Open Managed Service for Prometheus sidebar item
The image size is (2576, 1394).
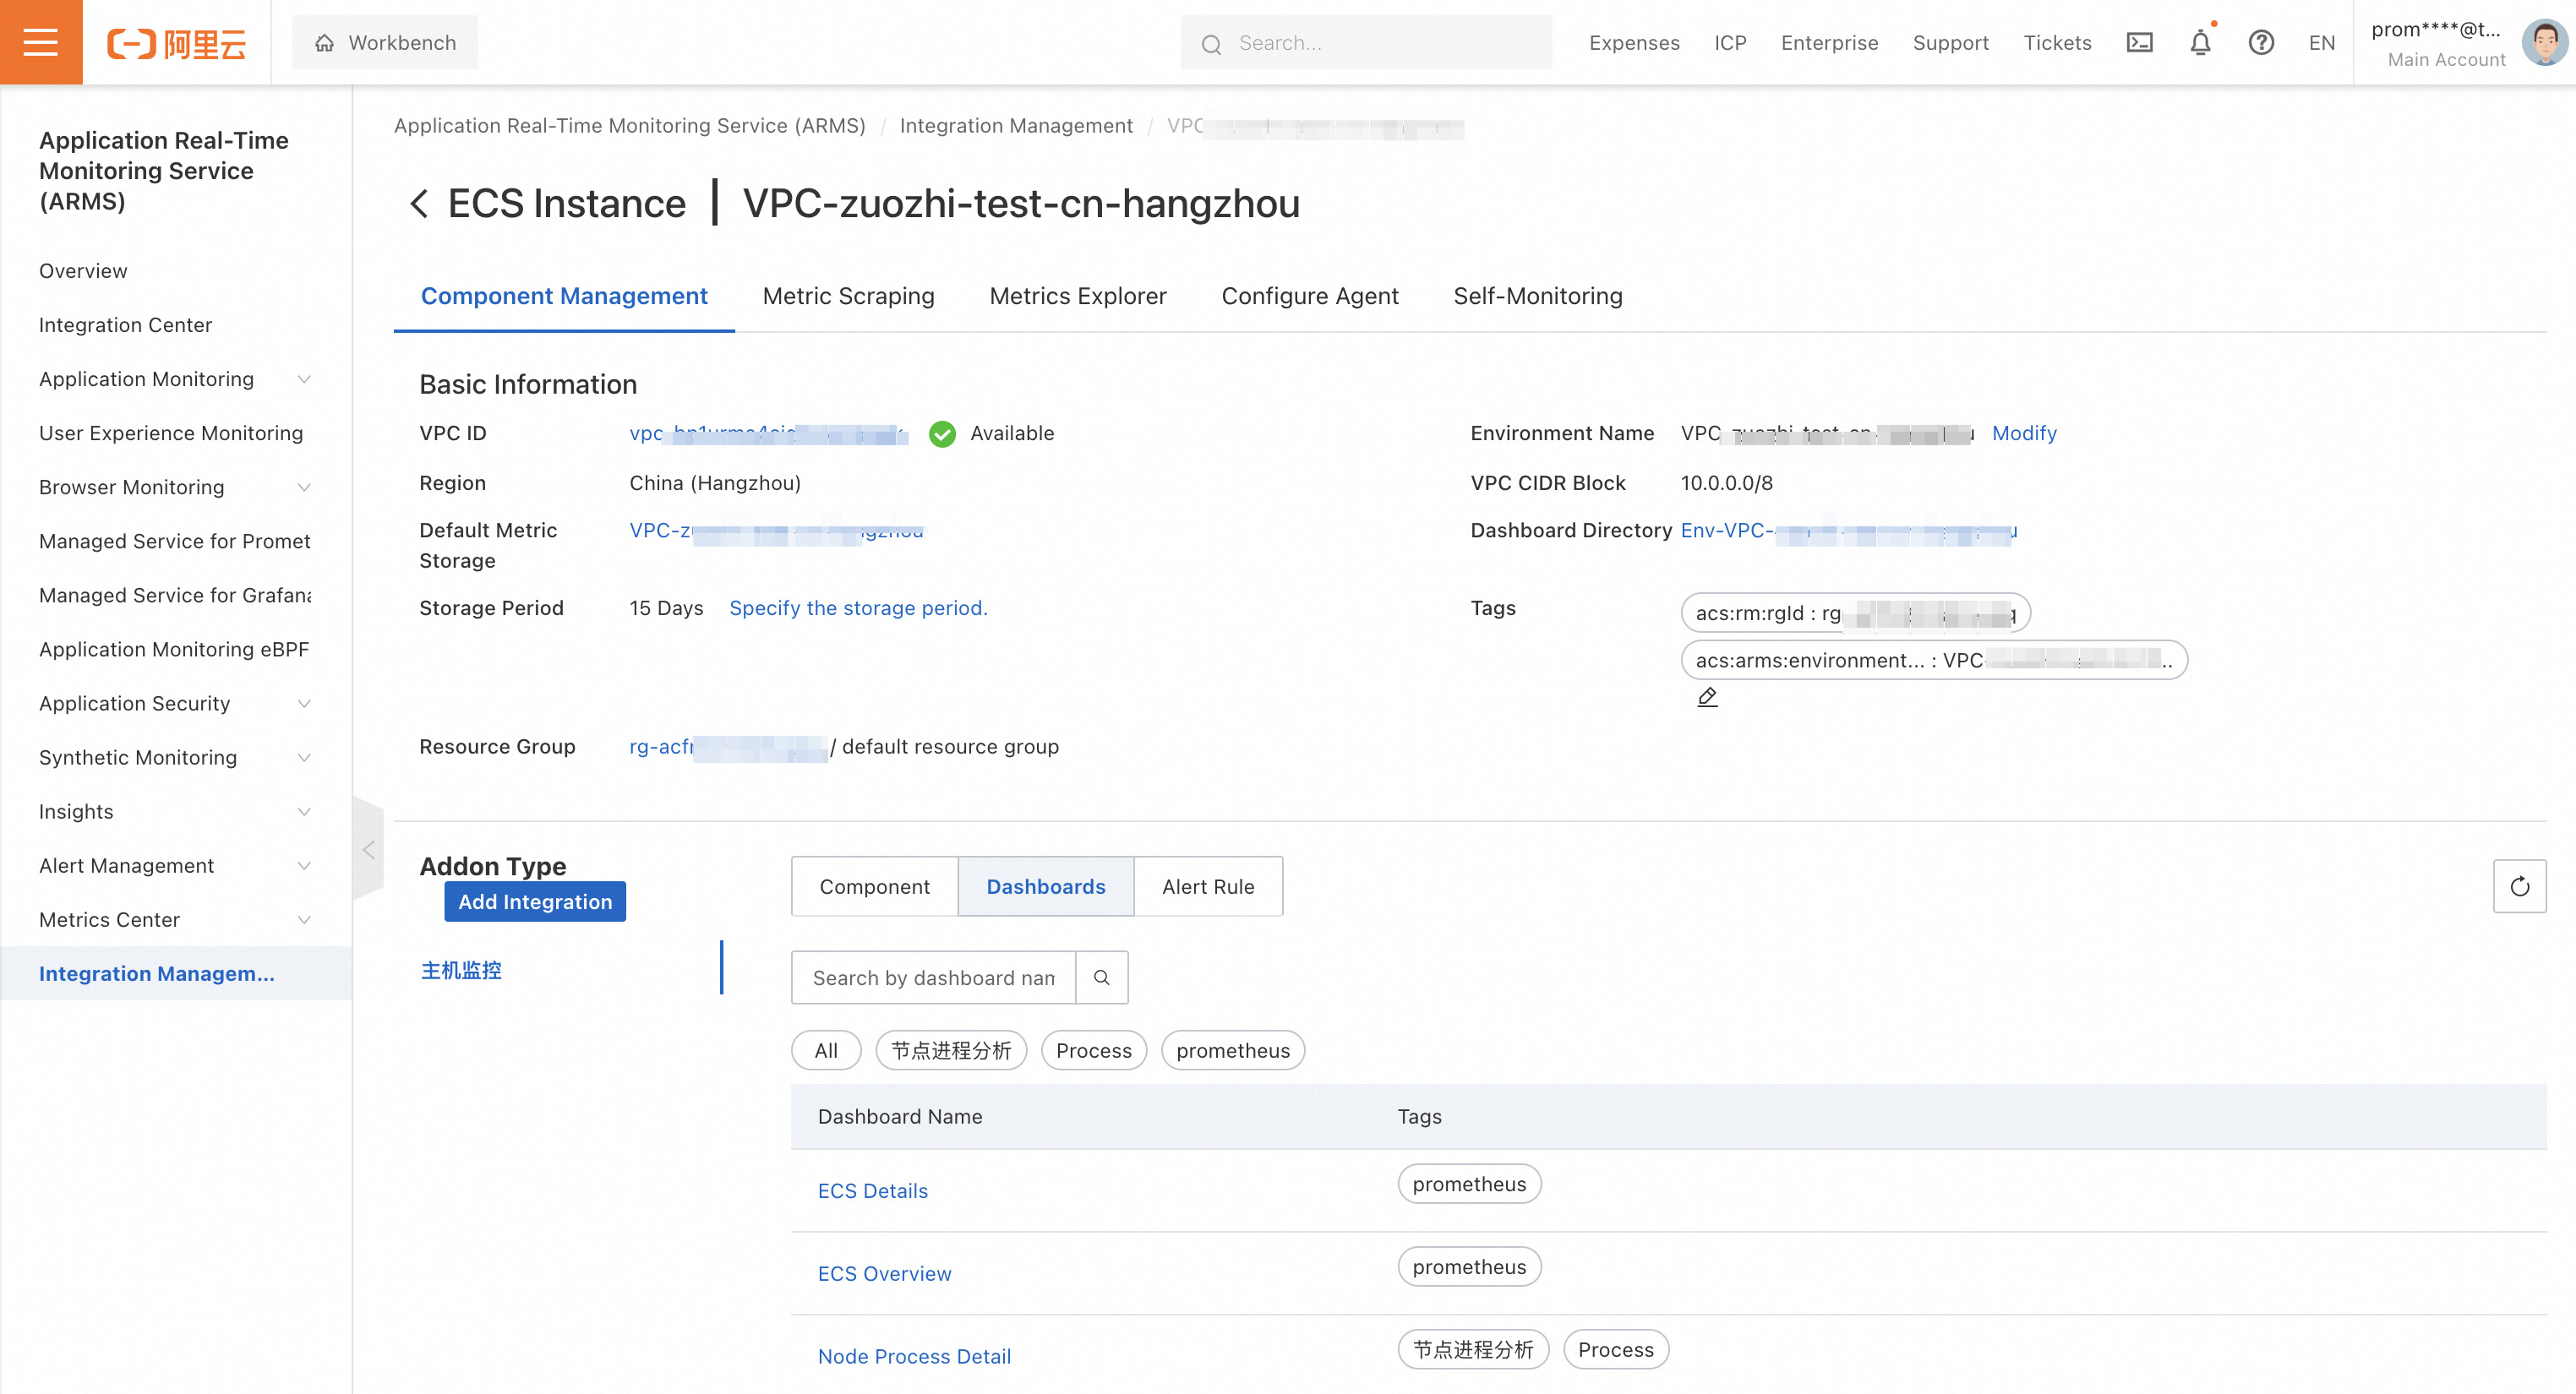175,541
